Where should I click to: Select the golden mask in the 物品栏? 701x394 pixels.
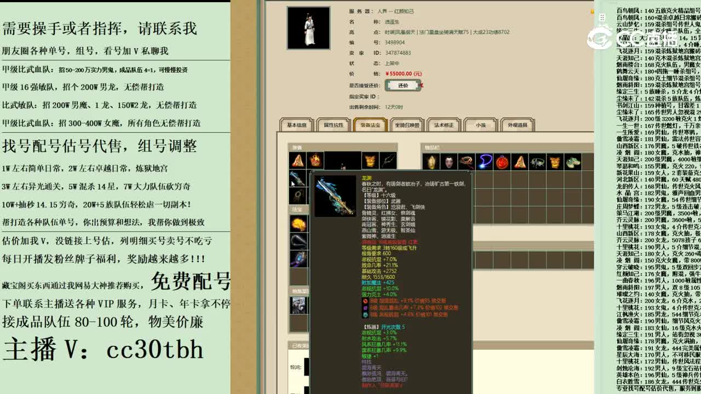555,162
